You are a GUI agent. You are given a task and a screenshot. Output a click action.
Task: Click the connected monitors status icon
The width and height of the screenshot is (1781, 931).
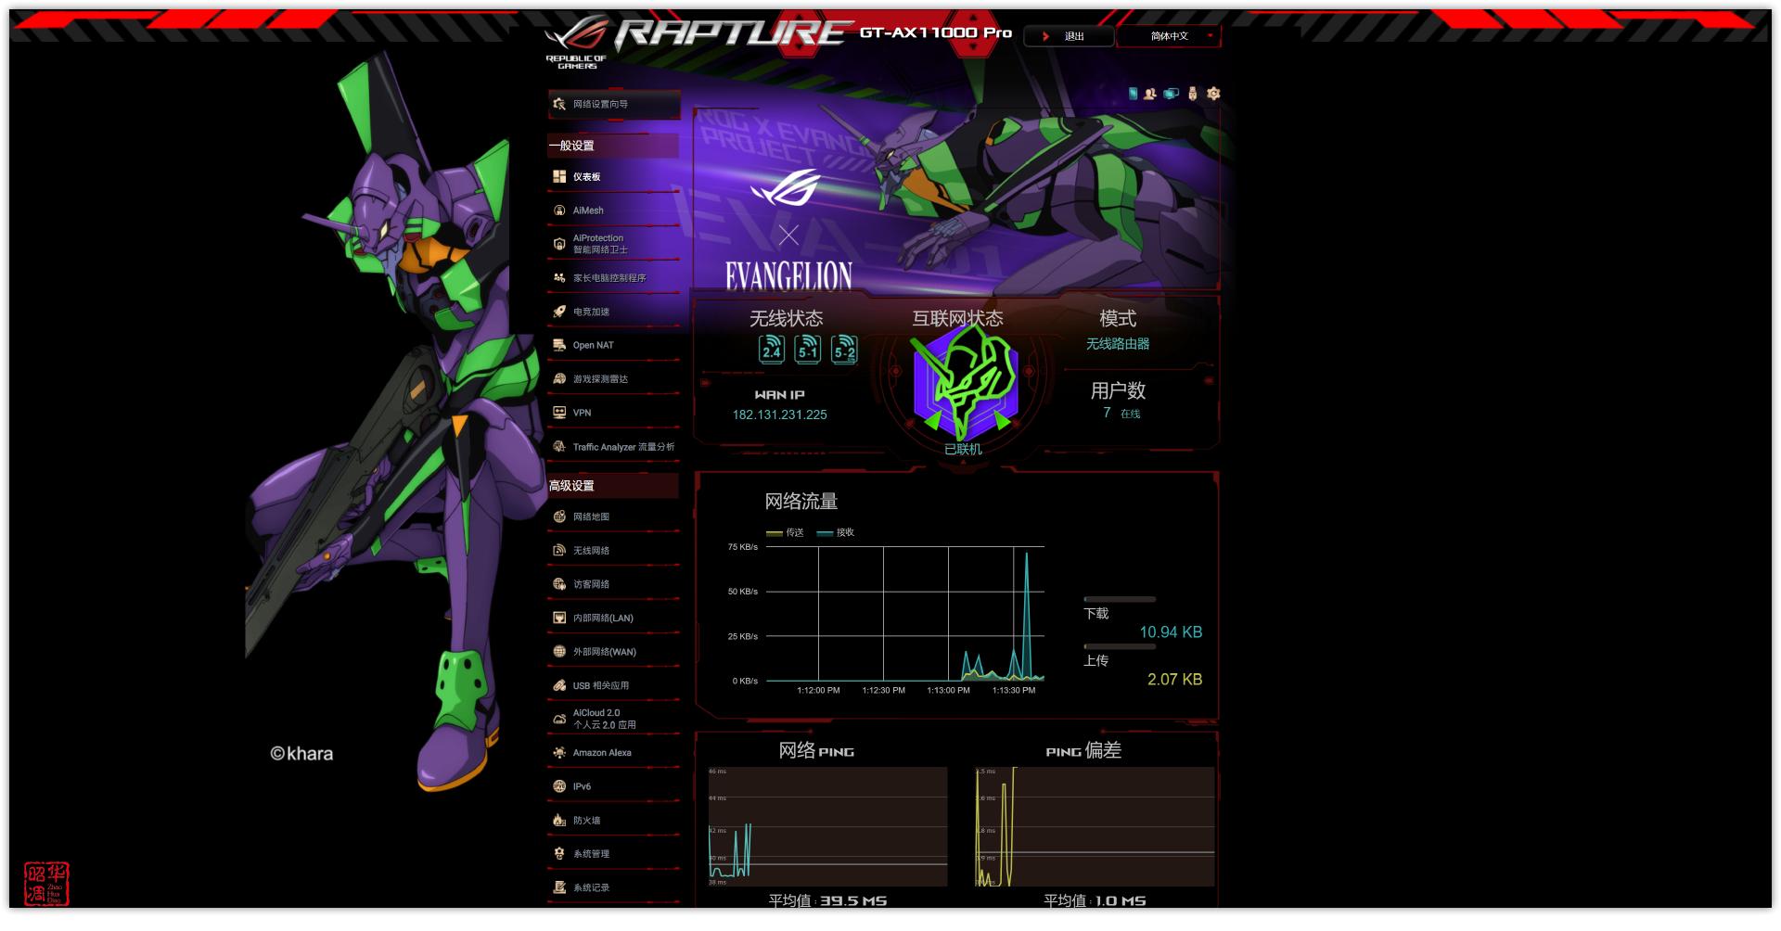point(1172,94)
